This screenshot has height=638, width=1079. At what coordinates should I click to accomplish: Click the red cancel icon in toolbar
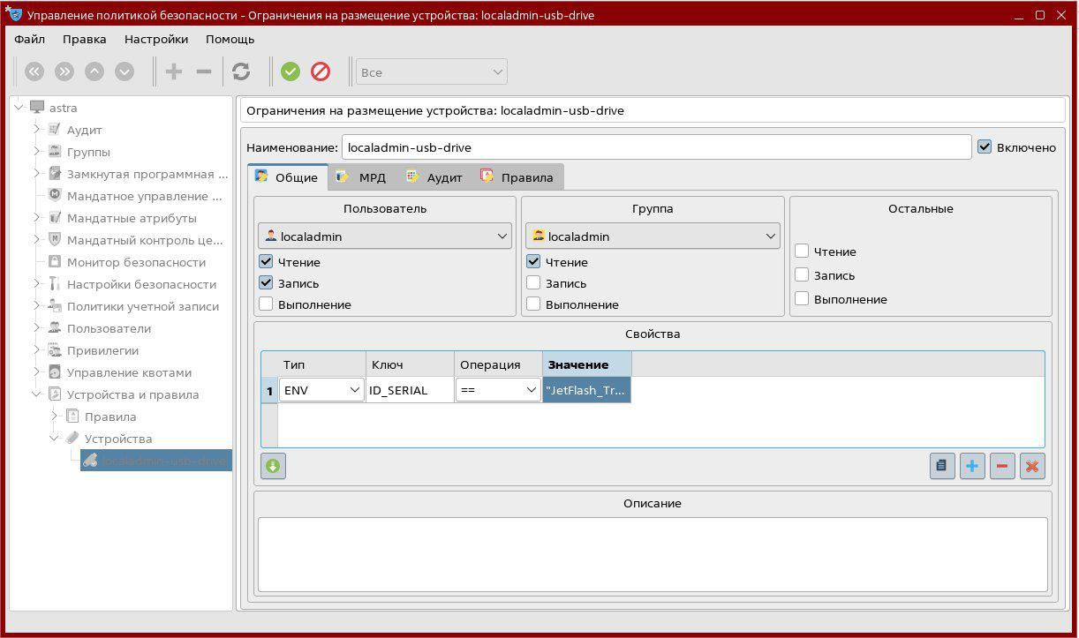[321, 71]
